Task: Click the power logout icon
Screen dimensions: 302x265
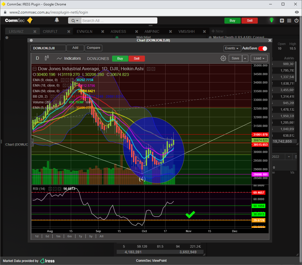Action: click(296, 21)
